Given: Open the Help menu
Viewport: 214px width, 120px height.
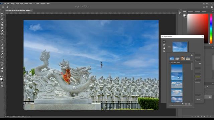Looking at the screenshot, I should pyautogui.click(x=48, y=4).
